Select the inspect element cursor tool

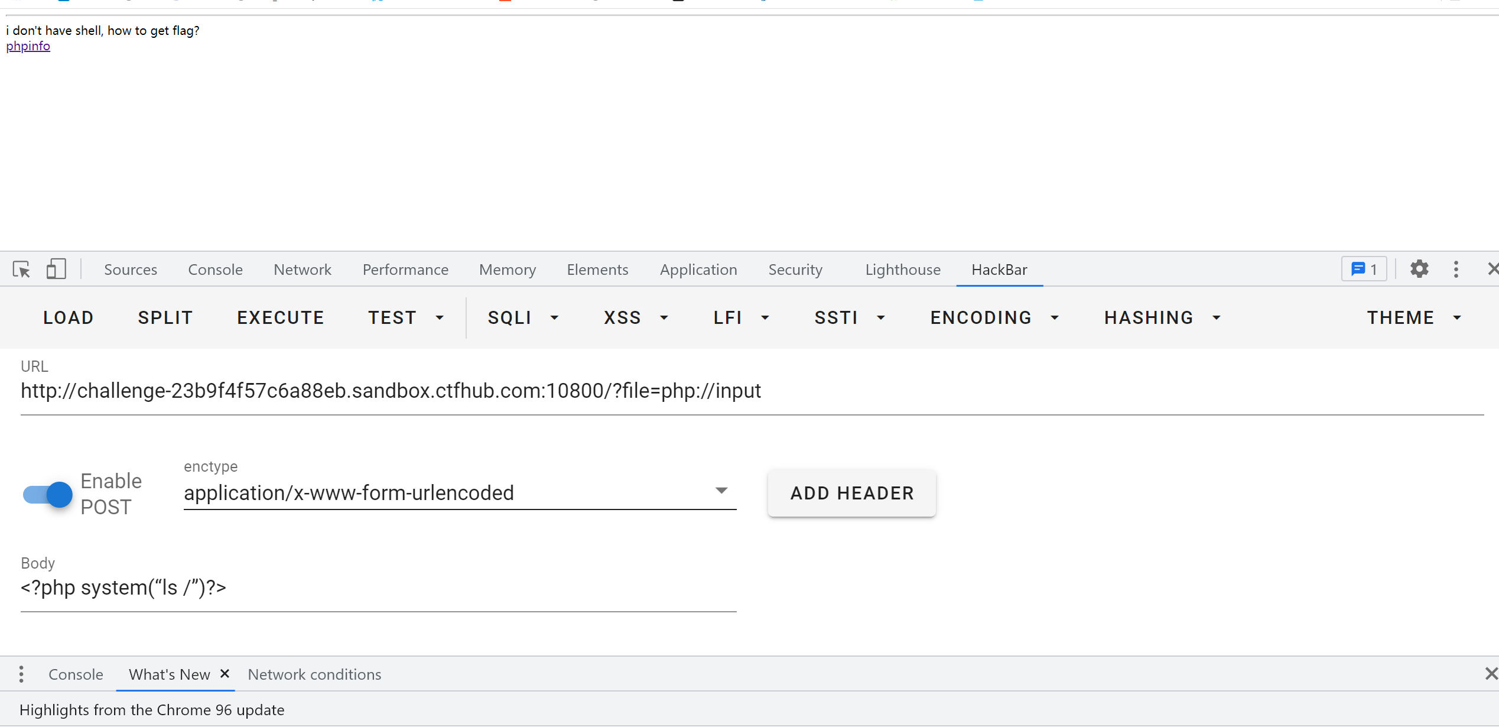click(x=21, y=269)
